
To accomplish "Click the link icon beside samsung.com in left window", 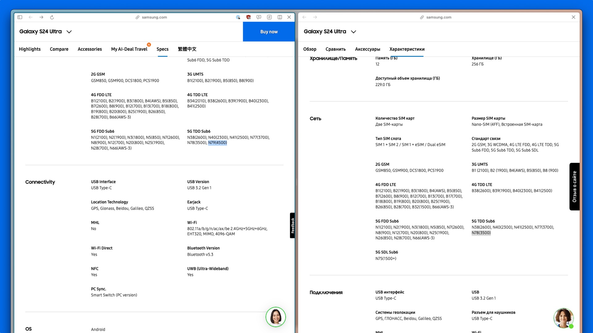I will click(137, 17).
